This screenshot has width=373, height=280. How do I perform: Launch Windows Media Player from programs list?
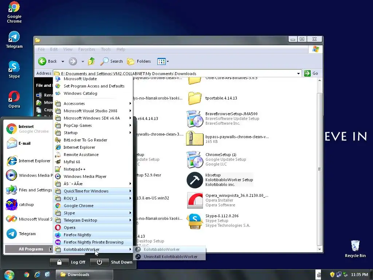click(x=93, y=176)
